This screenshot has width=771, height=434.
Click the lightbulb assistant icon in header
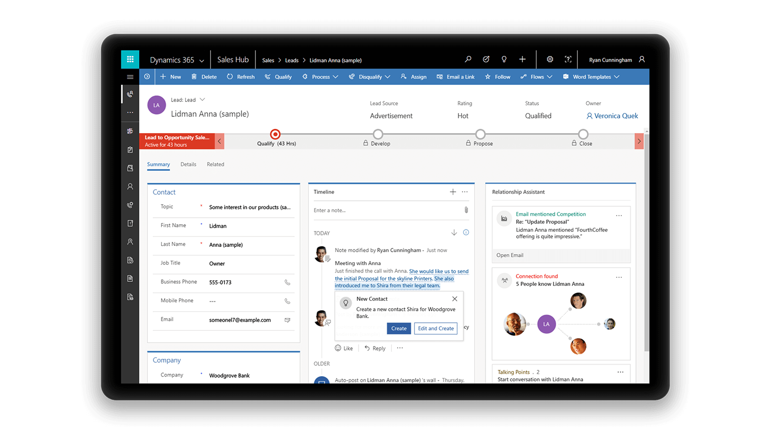pyautogui.click(x=504, y=59)
